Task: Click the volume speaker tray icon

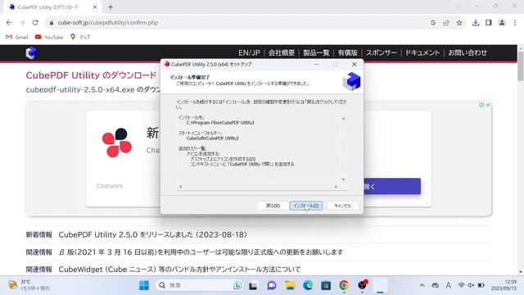Action: (471, 285)
